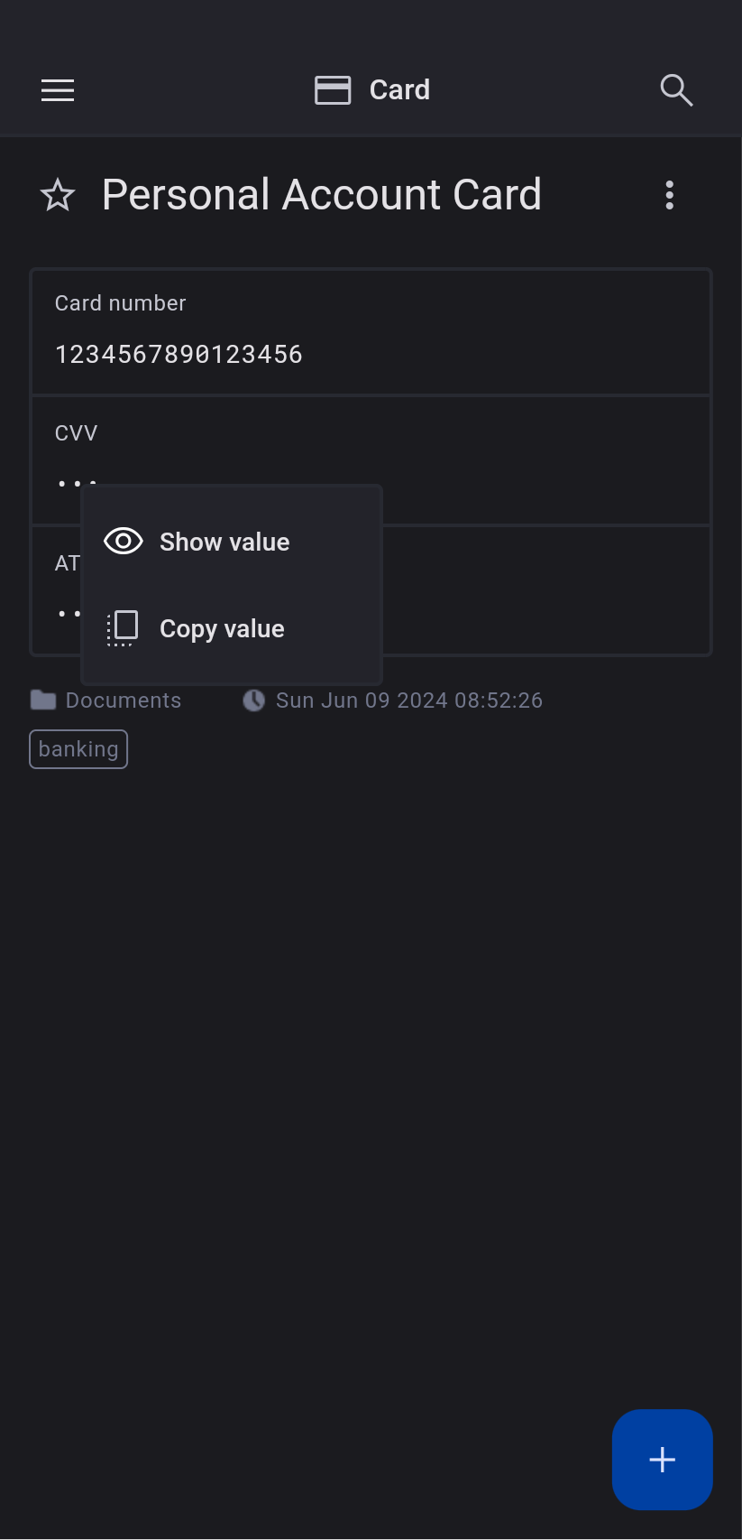Click the clock icon beside the date

click(254, 700)
